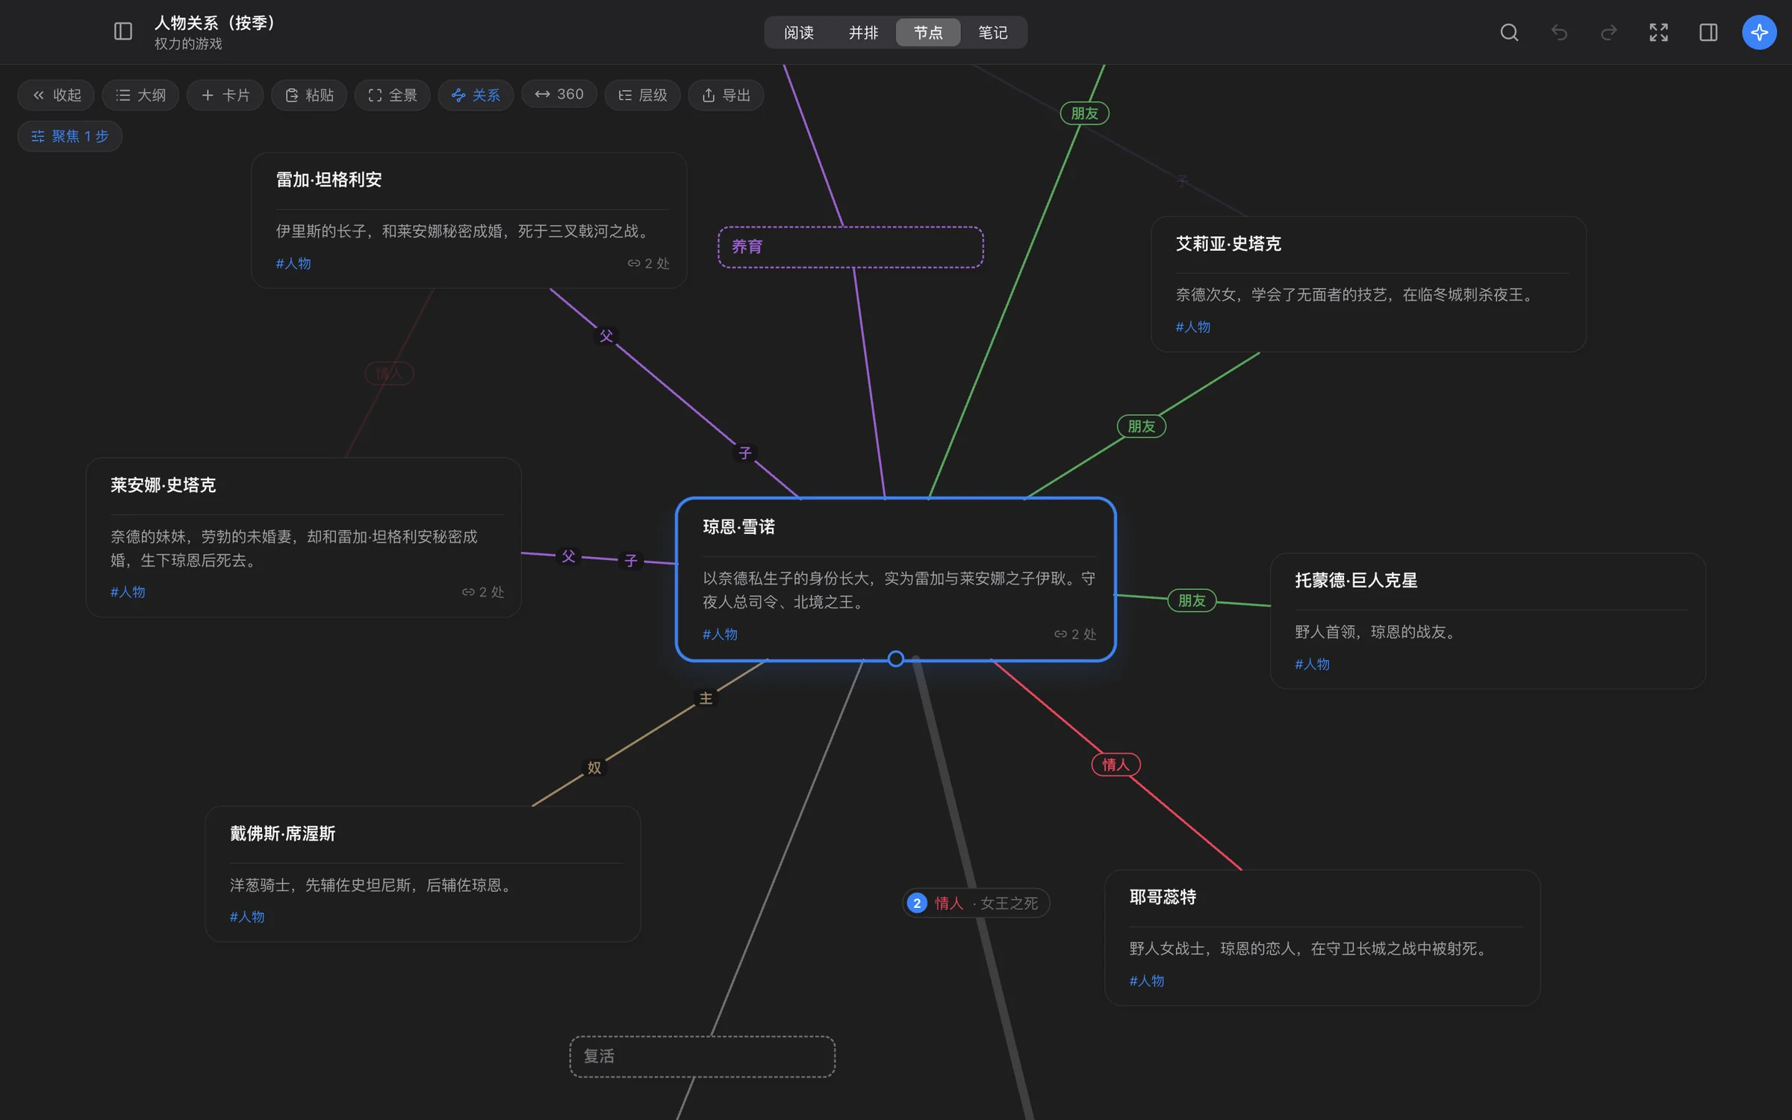The image size is (1792, 1120).
Task: Toggle the right sidebar panel icon
Action: (x=1708, y=32)
